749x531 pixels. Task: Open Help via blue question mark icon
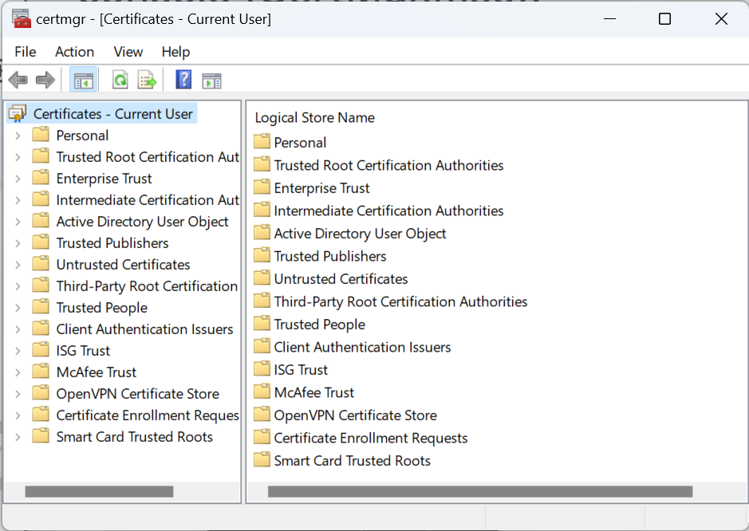coord(183,80)
